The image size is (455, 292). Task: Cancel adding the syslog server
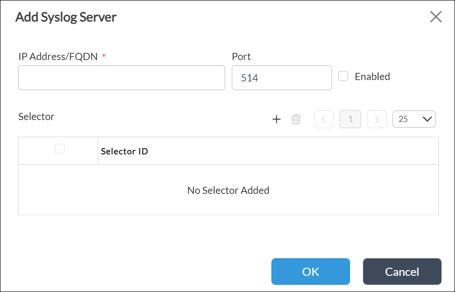[402, 271]
